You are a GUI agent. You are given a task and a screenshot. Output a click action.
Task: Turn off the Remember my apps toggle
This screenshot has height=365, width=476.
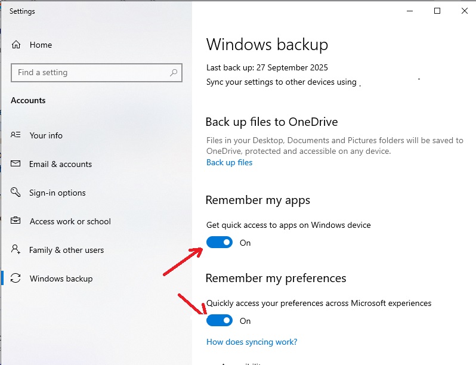tap(220, 243)
